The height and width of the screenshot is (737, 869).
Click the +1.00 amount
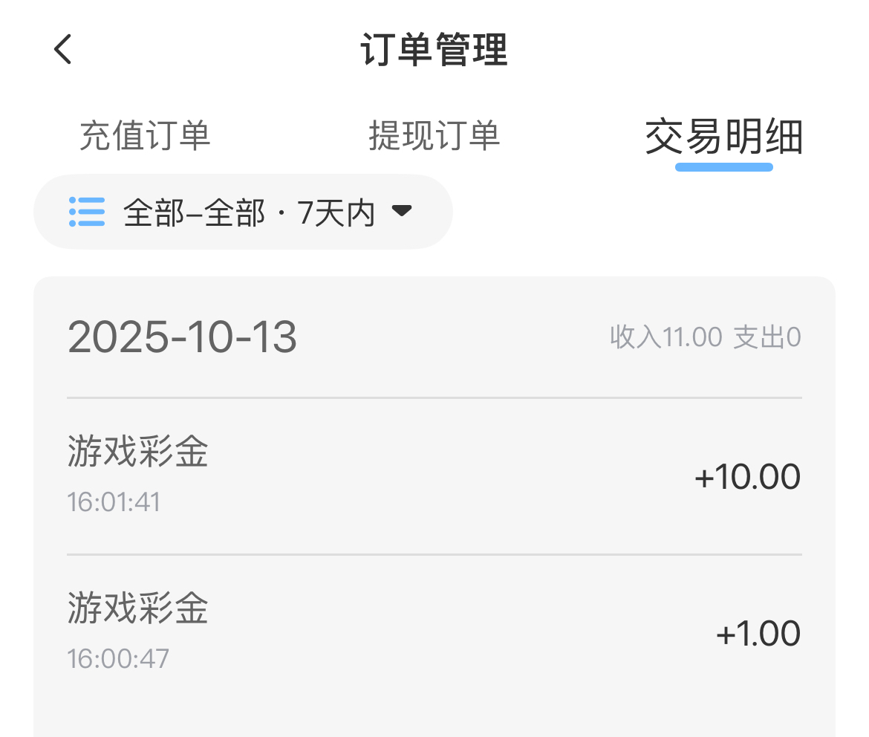(x=758, y=634)
